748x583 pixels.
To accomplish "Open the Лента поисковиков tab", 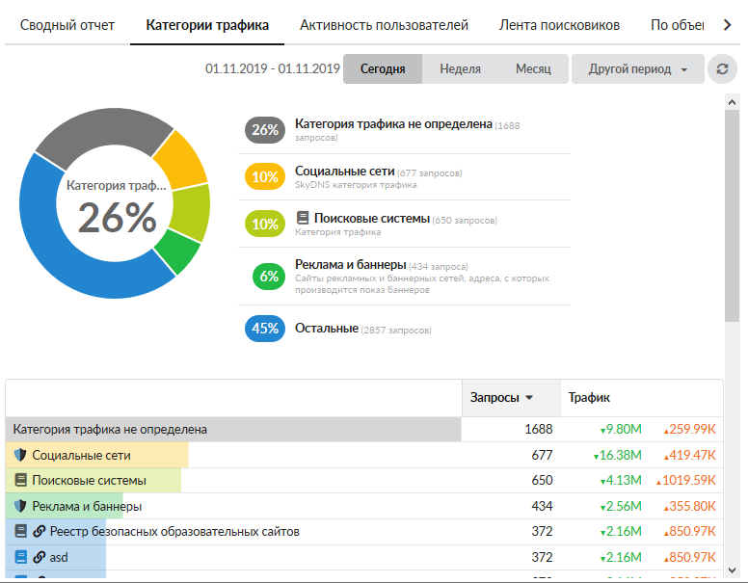I will pyautogui.click(x=559, y=25).
